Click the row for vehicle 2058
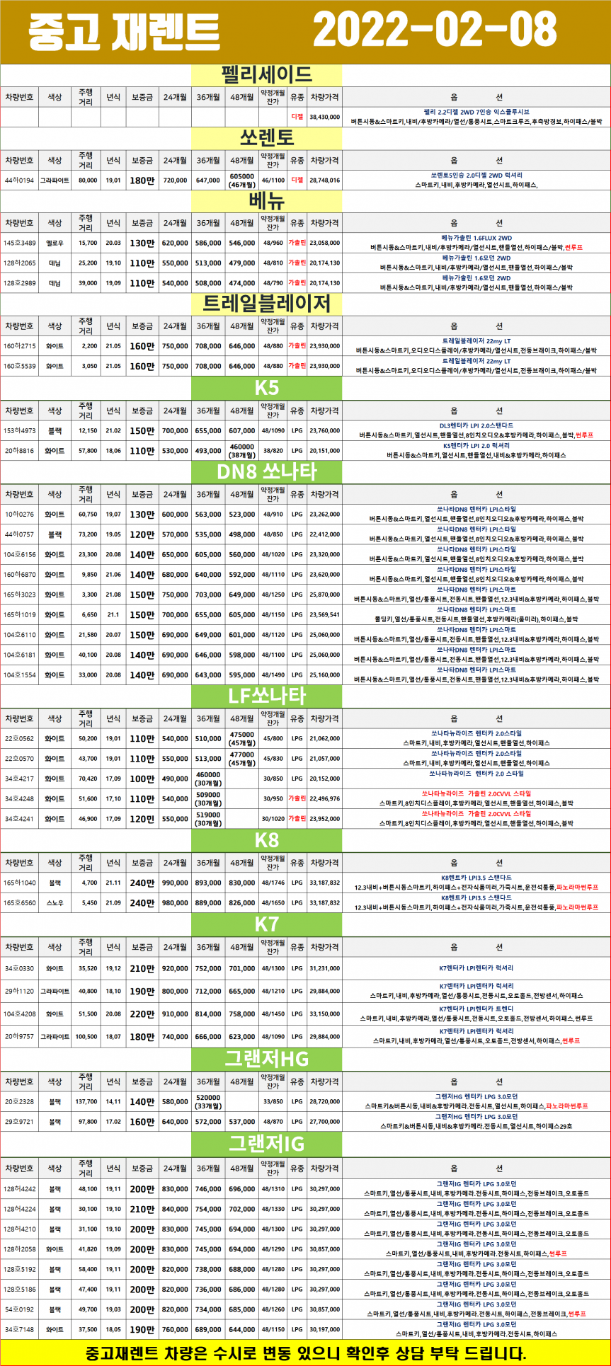This screenshot has width=611, height=1366. tap(305, 1249)
